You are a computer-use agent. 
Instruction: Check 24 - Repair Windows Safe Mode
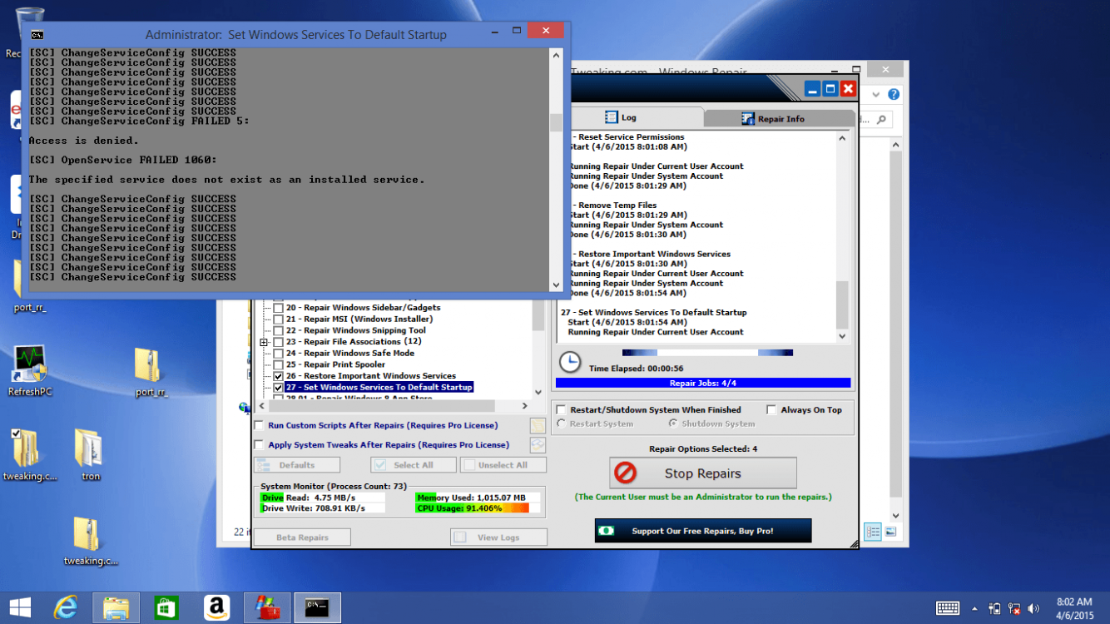tap(278, 354)
